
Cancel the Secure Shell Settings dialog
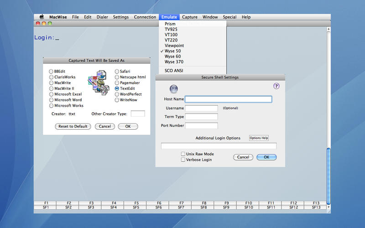[x=243, y=157]
